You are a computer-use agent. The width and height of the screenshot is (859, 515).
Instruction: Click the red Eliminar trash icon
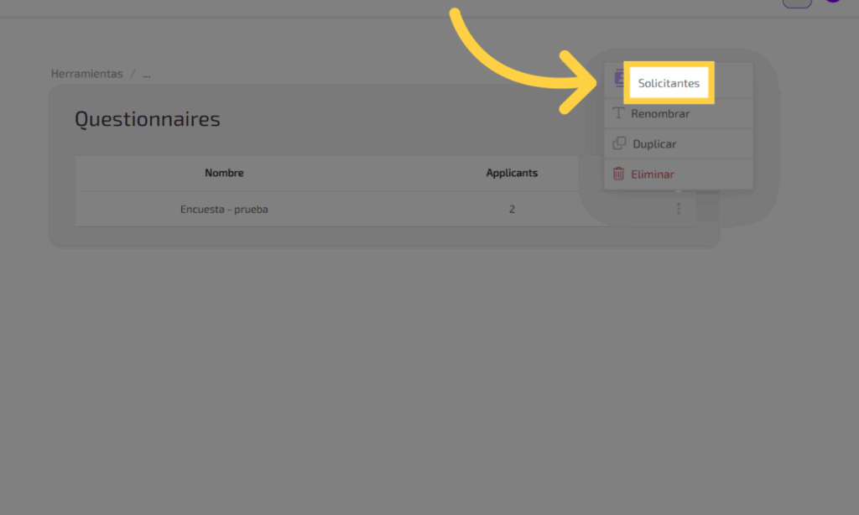click(x=618, y=174)
